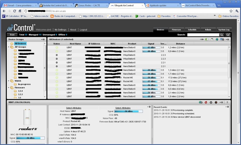Select the 2.2.3 firmware folder
Viewport: 241px width, 145px height.
point(20,94)
